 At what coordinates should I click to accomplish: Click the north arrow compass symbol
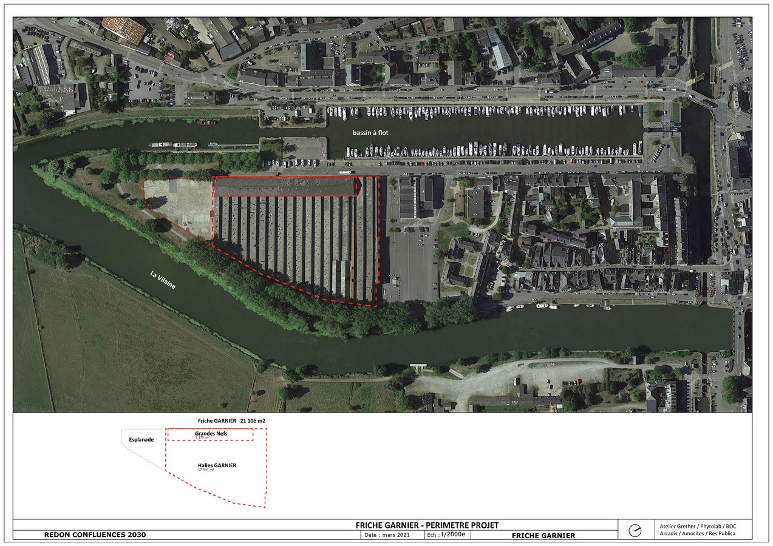pyautogui.click(x=635, y=530)
